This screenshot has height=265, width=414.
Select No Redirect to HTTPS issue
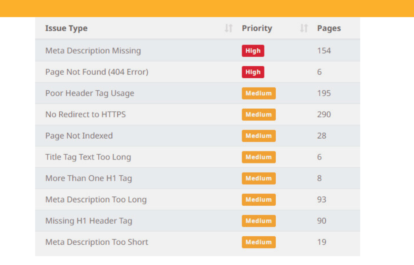pyautogui.click(x=86, y=115)
